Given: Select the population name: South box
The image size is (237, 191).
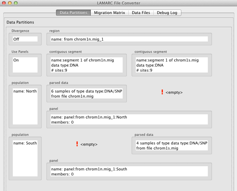Looking at the screenshot, I should point(25,158).
